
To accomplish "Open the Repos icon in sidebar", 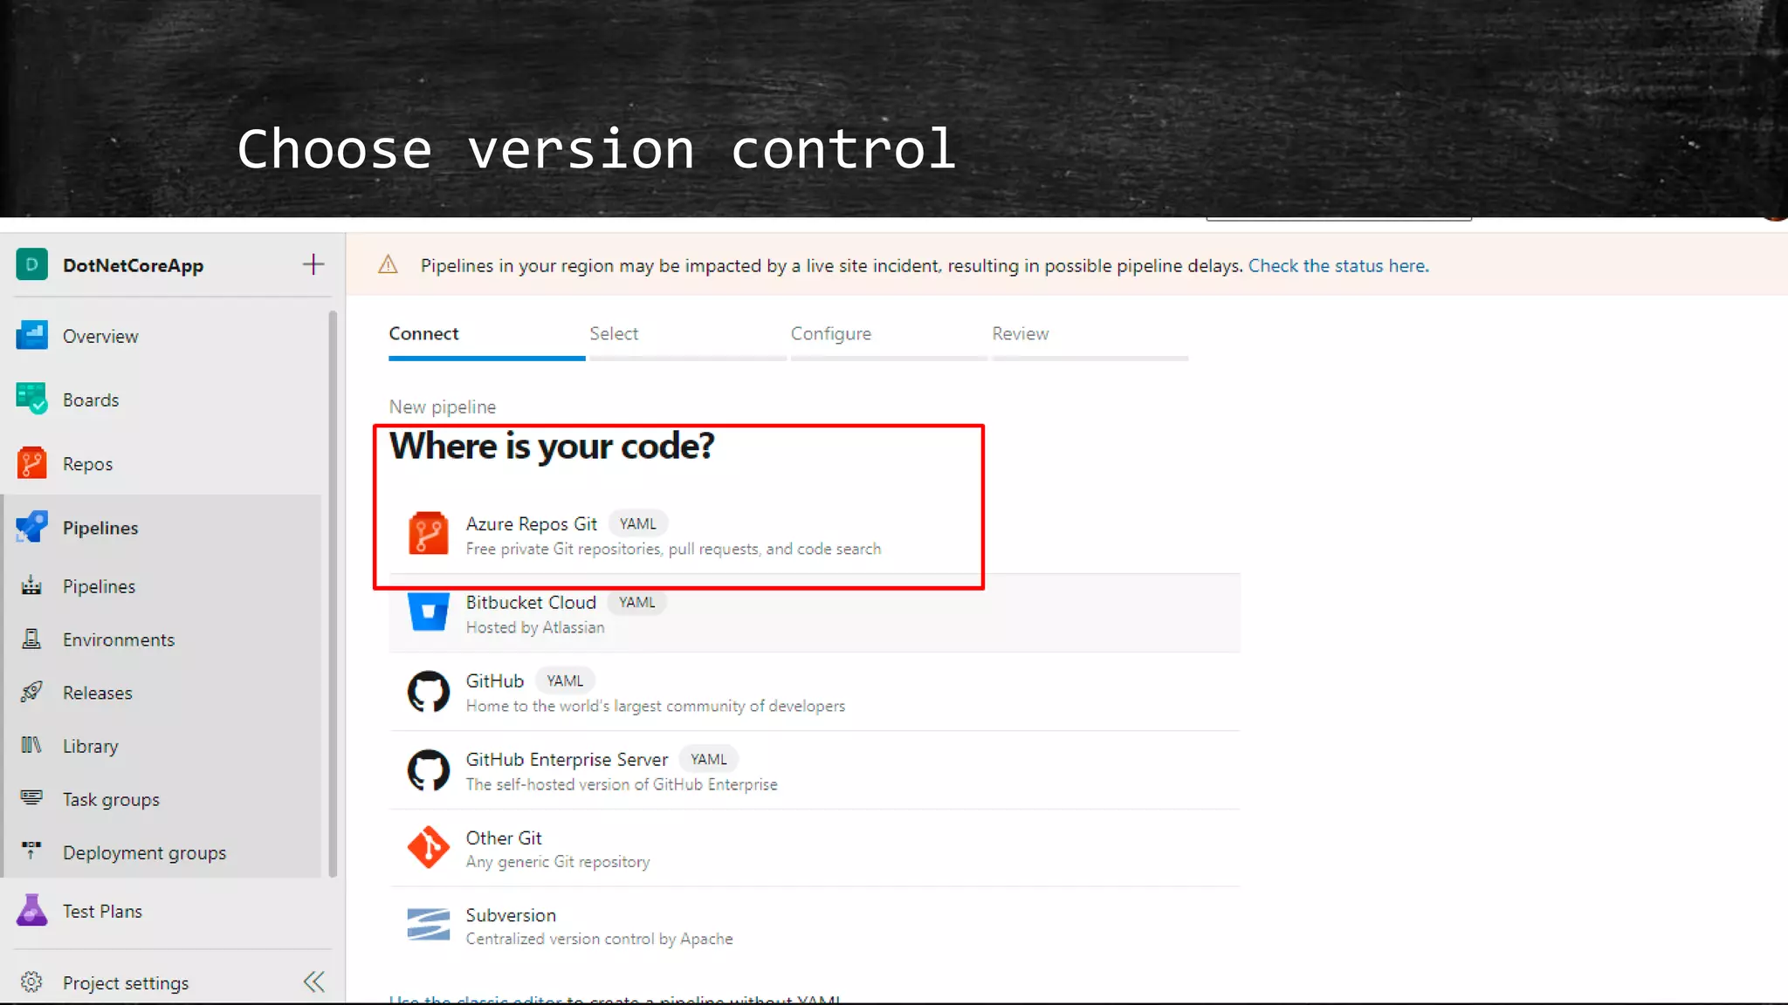I will click(x=31, y=463).
